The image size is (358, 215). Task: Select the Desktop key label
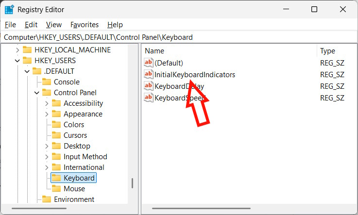[x=77, y=146]
